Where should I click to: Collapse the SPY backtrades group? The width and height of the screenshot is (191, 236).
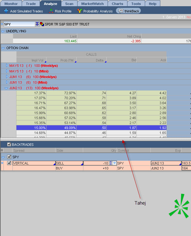pyautogui.click(x=3, y=157)
